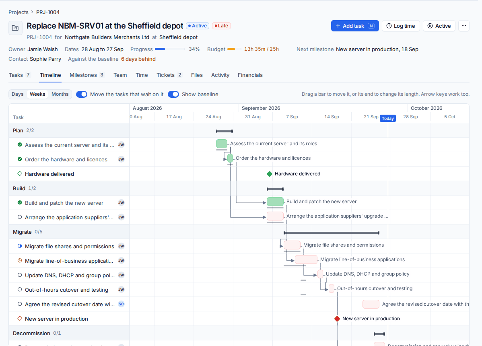This screenshot has height=346, width=482.
Task: Click the green check icon for Assess the current server
Action: 20,145
